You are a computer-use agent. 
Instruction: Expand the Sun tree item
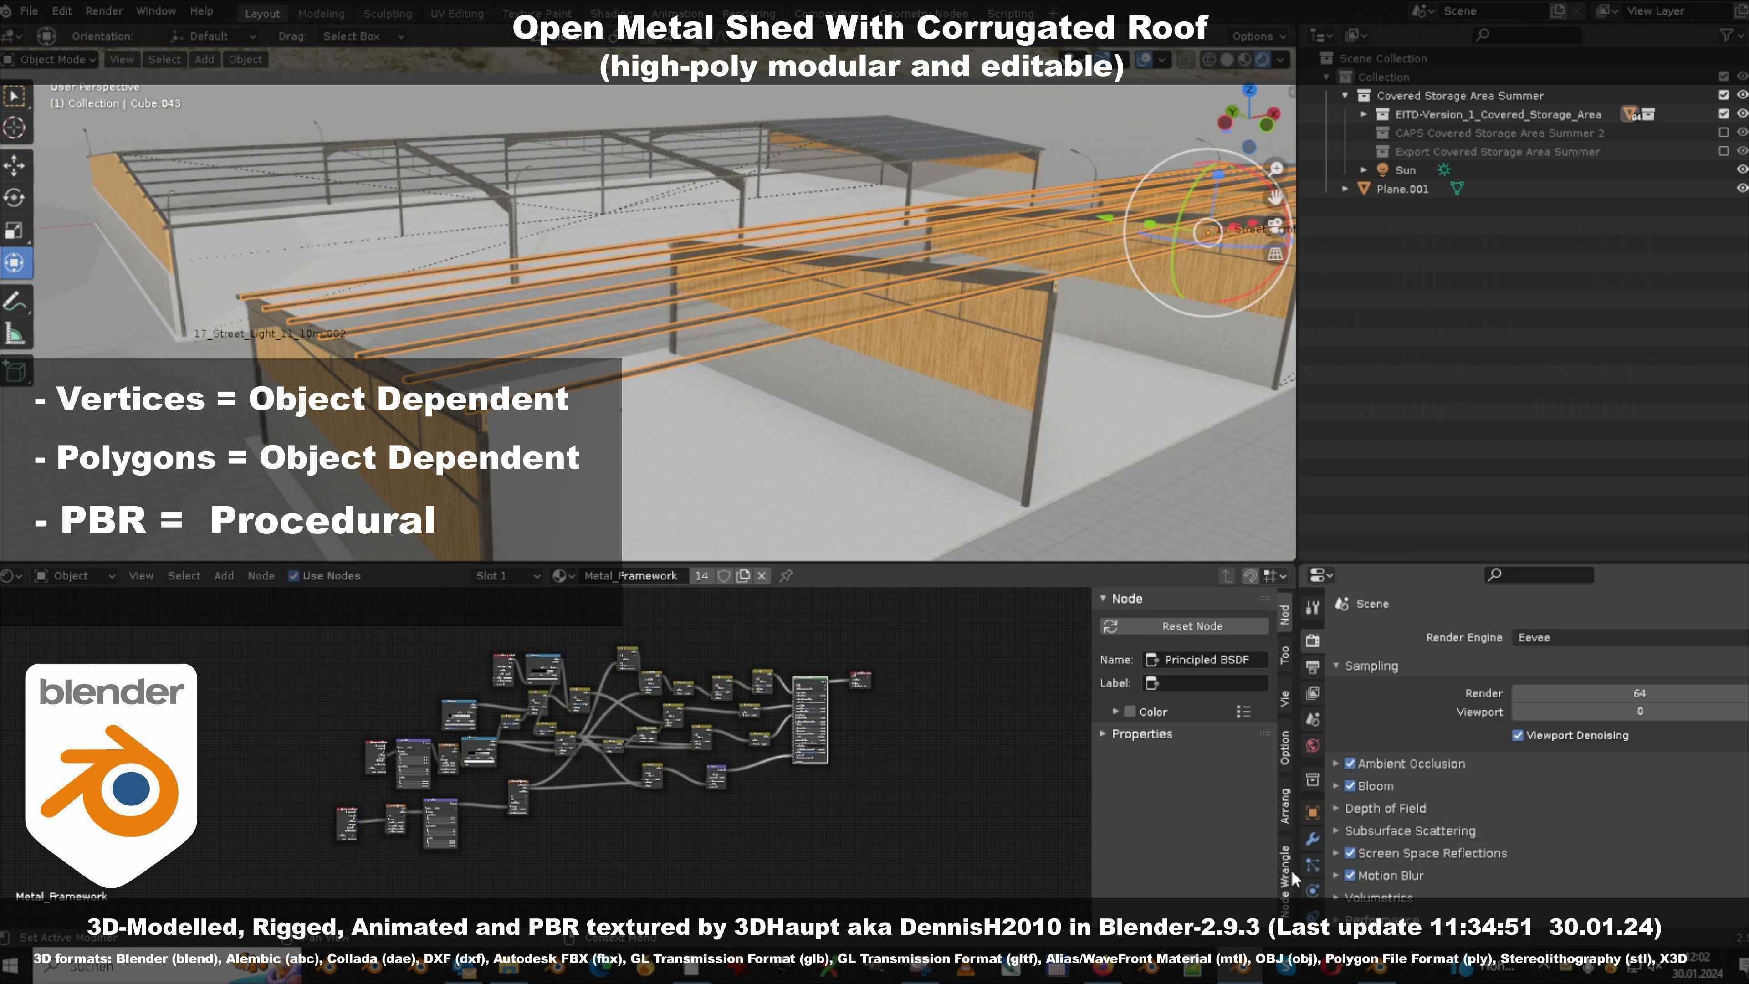click(1363, 170)
